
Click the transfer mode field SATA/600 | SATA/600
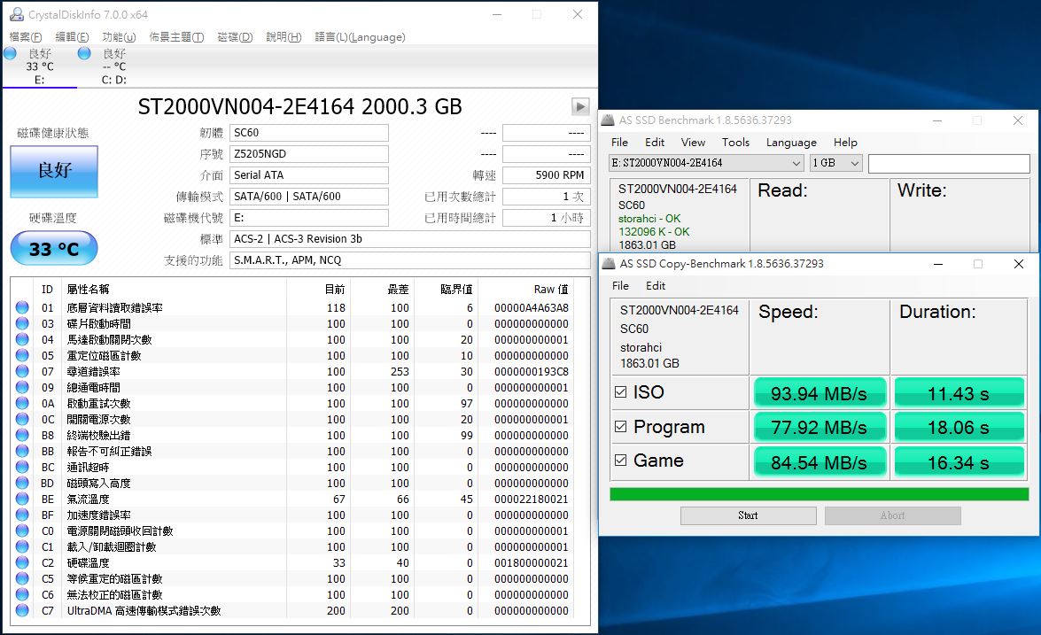[x=309, y=197]
